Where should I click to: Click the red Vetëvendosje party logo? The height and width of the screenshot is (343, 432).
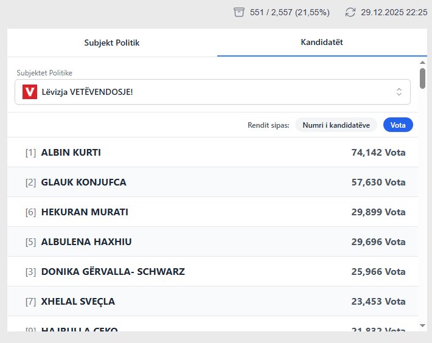[x=30, y=92]
